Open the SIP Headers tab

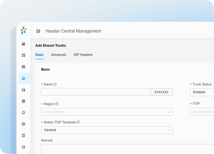83,55
